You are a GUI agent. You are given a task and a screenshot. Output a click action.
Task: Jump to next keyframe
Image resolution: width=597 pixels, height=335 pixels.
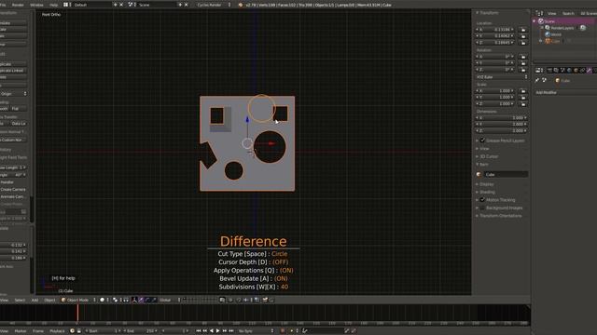pos(225,331)
